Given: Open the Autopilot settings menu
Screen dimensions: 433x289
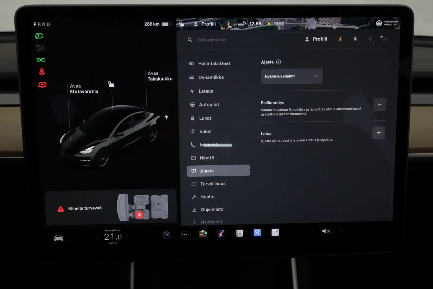Looking at the screenshot, I should 204,105.
